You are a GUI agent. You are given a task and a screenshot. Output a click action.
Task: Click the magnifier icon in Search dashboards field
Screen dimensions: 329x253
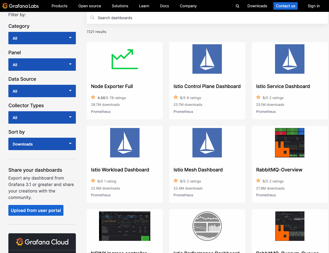[93, 18]
